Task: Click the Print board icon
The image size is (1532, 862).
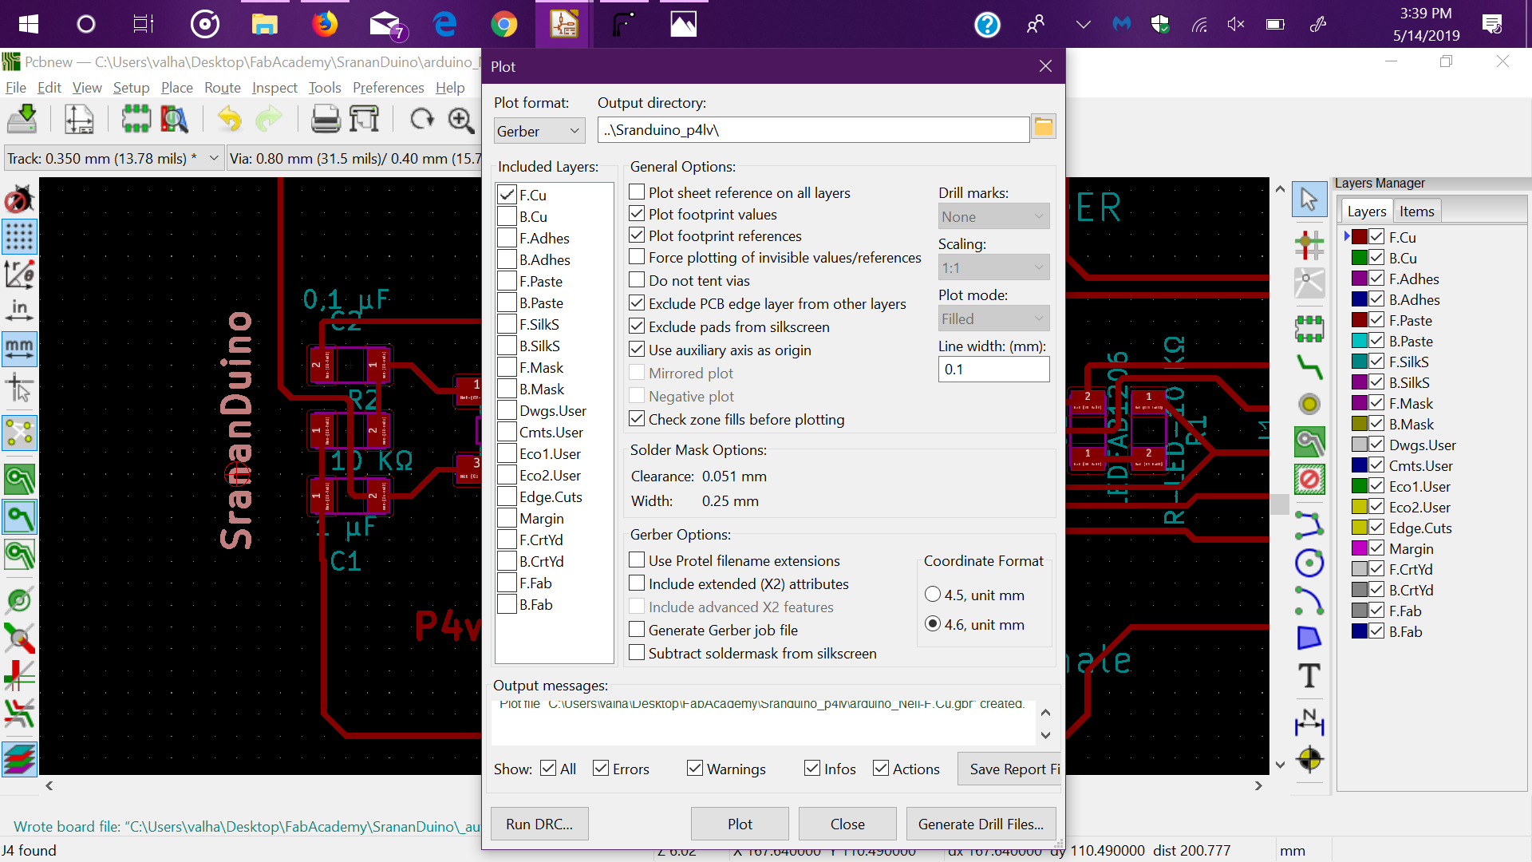Action: click(326, 120)
